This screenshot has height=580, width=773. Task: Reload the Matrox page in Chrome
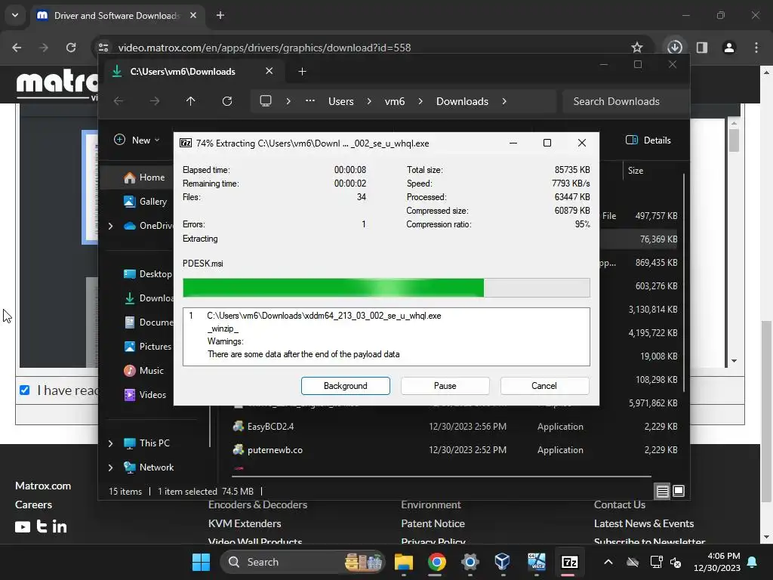[x=71, y=48]
